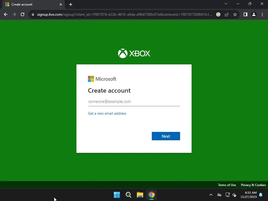The height and width of the screenshot is (201, 268).
Task: Click the Next button
Action: 166,136
